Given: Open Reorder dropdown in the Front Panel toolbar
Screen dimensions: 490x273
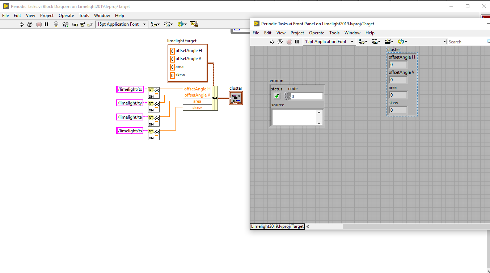Looking at the screenshot, I should 402,42.
